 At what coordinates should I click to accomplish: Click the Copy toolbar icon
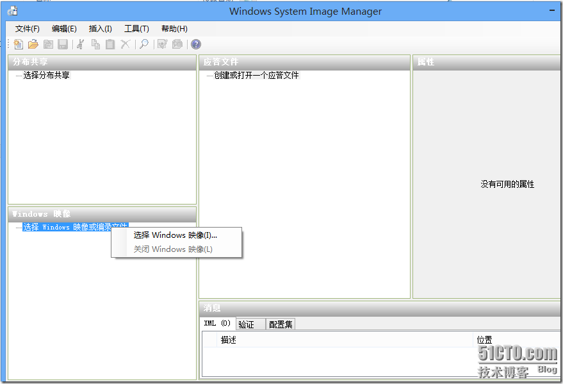coord(95,44)
